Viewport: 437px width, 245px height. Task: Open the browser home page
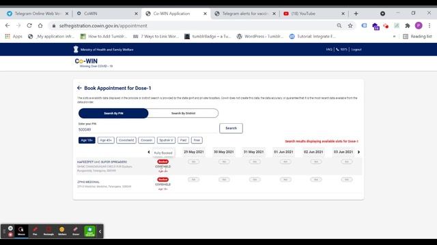click(40, 26)
